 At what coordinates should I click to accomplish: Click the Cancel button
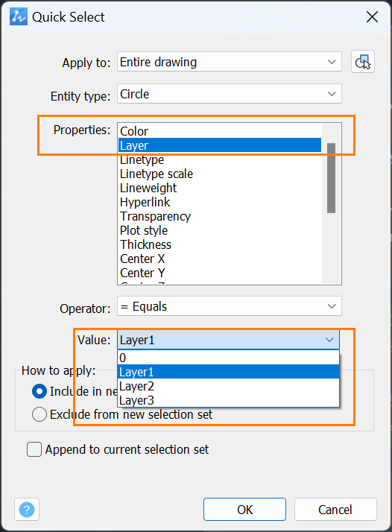pyautogui.click(x=335, y=509)
